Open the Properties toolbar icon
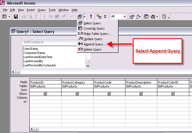192x133 pixels. tap(132, 17)
